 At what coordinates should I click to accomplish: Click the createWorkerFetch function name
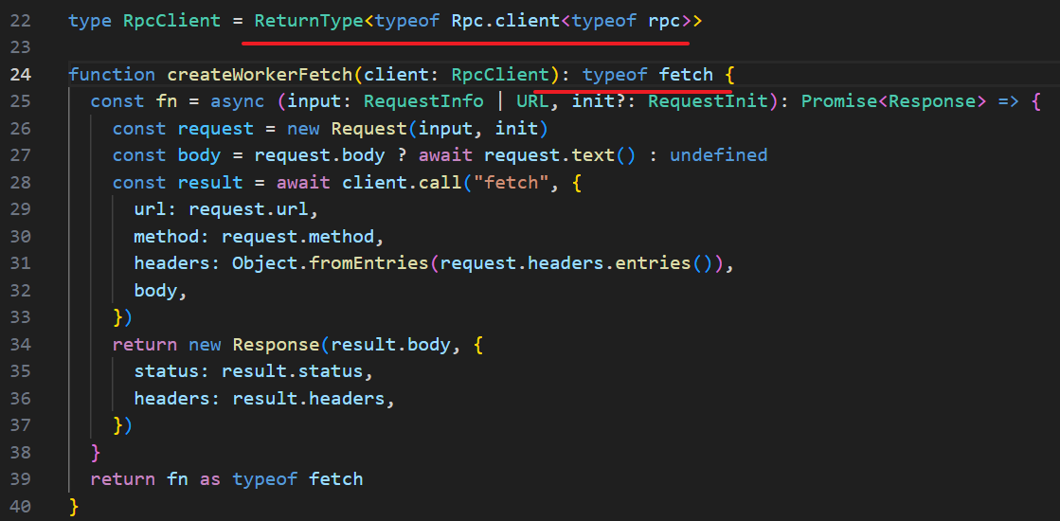pos(260,75)
